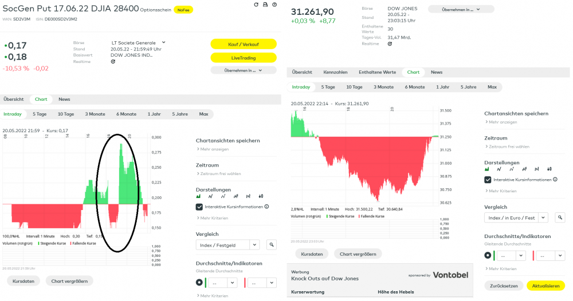
Task: Select 1 Jahr range in Dow Jones chart
Action: tap(442, 87)
